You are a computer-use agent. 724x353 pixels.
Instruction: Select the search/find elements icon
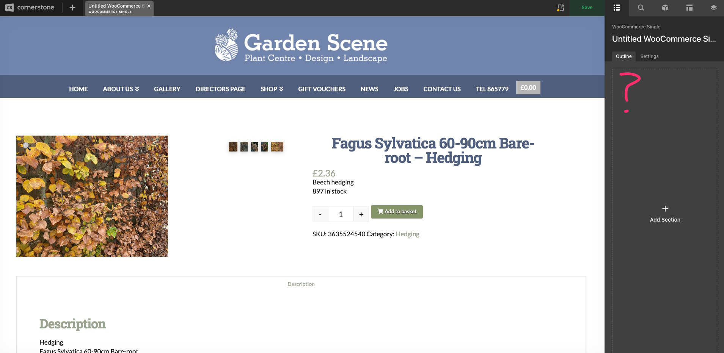pos(640,8)
